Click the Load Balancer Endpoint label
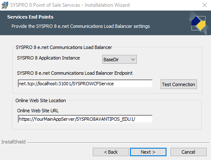Screen dimensions: 211x160 pos(75,73)
